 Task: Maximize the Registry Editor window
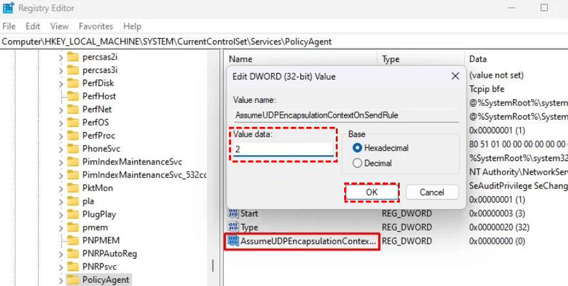click(x=544, y=8)
